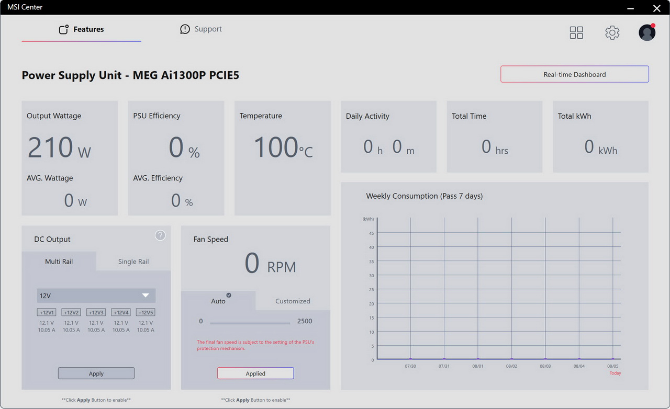Select the +12V2 rail label
670x409 pixels.
[71, 312]
